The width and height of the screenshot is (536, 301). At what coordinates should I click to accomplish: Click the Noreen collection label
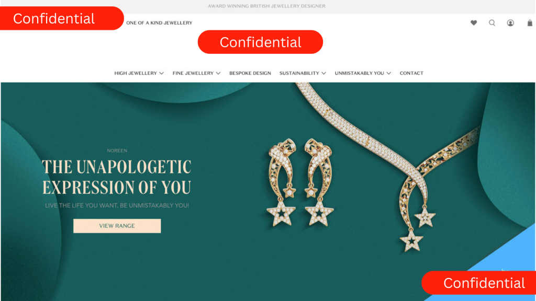pos(117,150)
